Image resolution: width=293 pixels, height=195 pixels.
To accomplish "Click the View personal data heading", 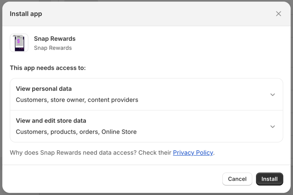I will 44,89.
